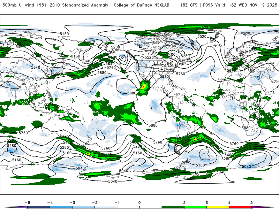Click the red anomaly maximum near western Mexico

143,87
